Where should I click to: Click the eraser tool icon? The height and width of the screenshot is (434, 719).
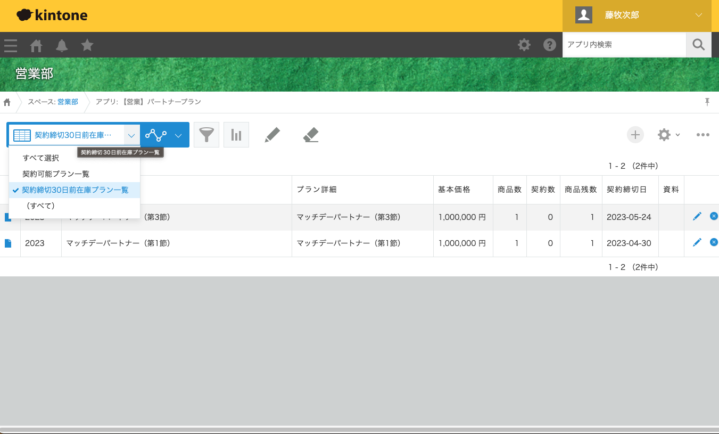[311, 135]
